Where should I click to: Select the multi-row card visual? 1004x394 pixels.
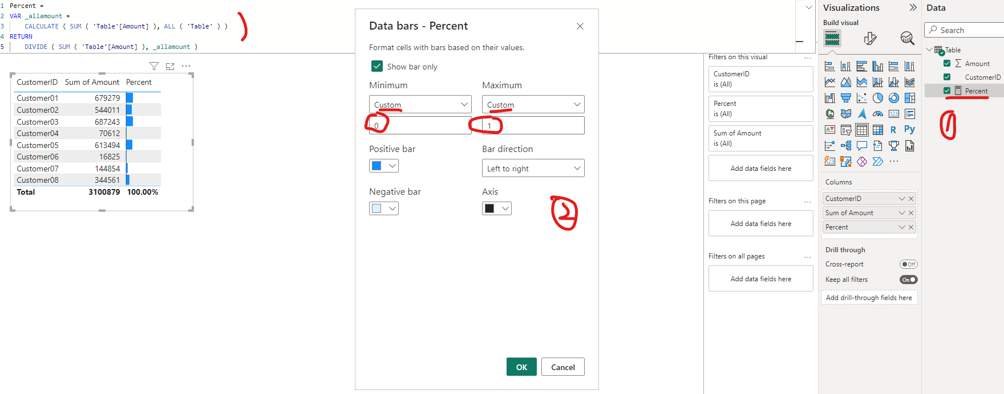pyautogui.click(x=910, y=114)
